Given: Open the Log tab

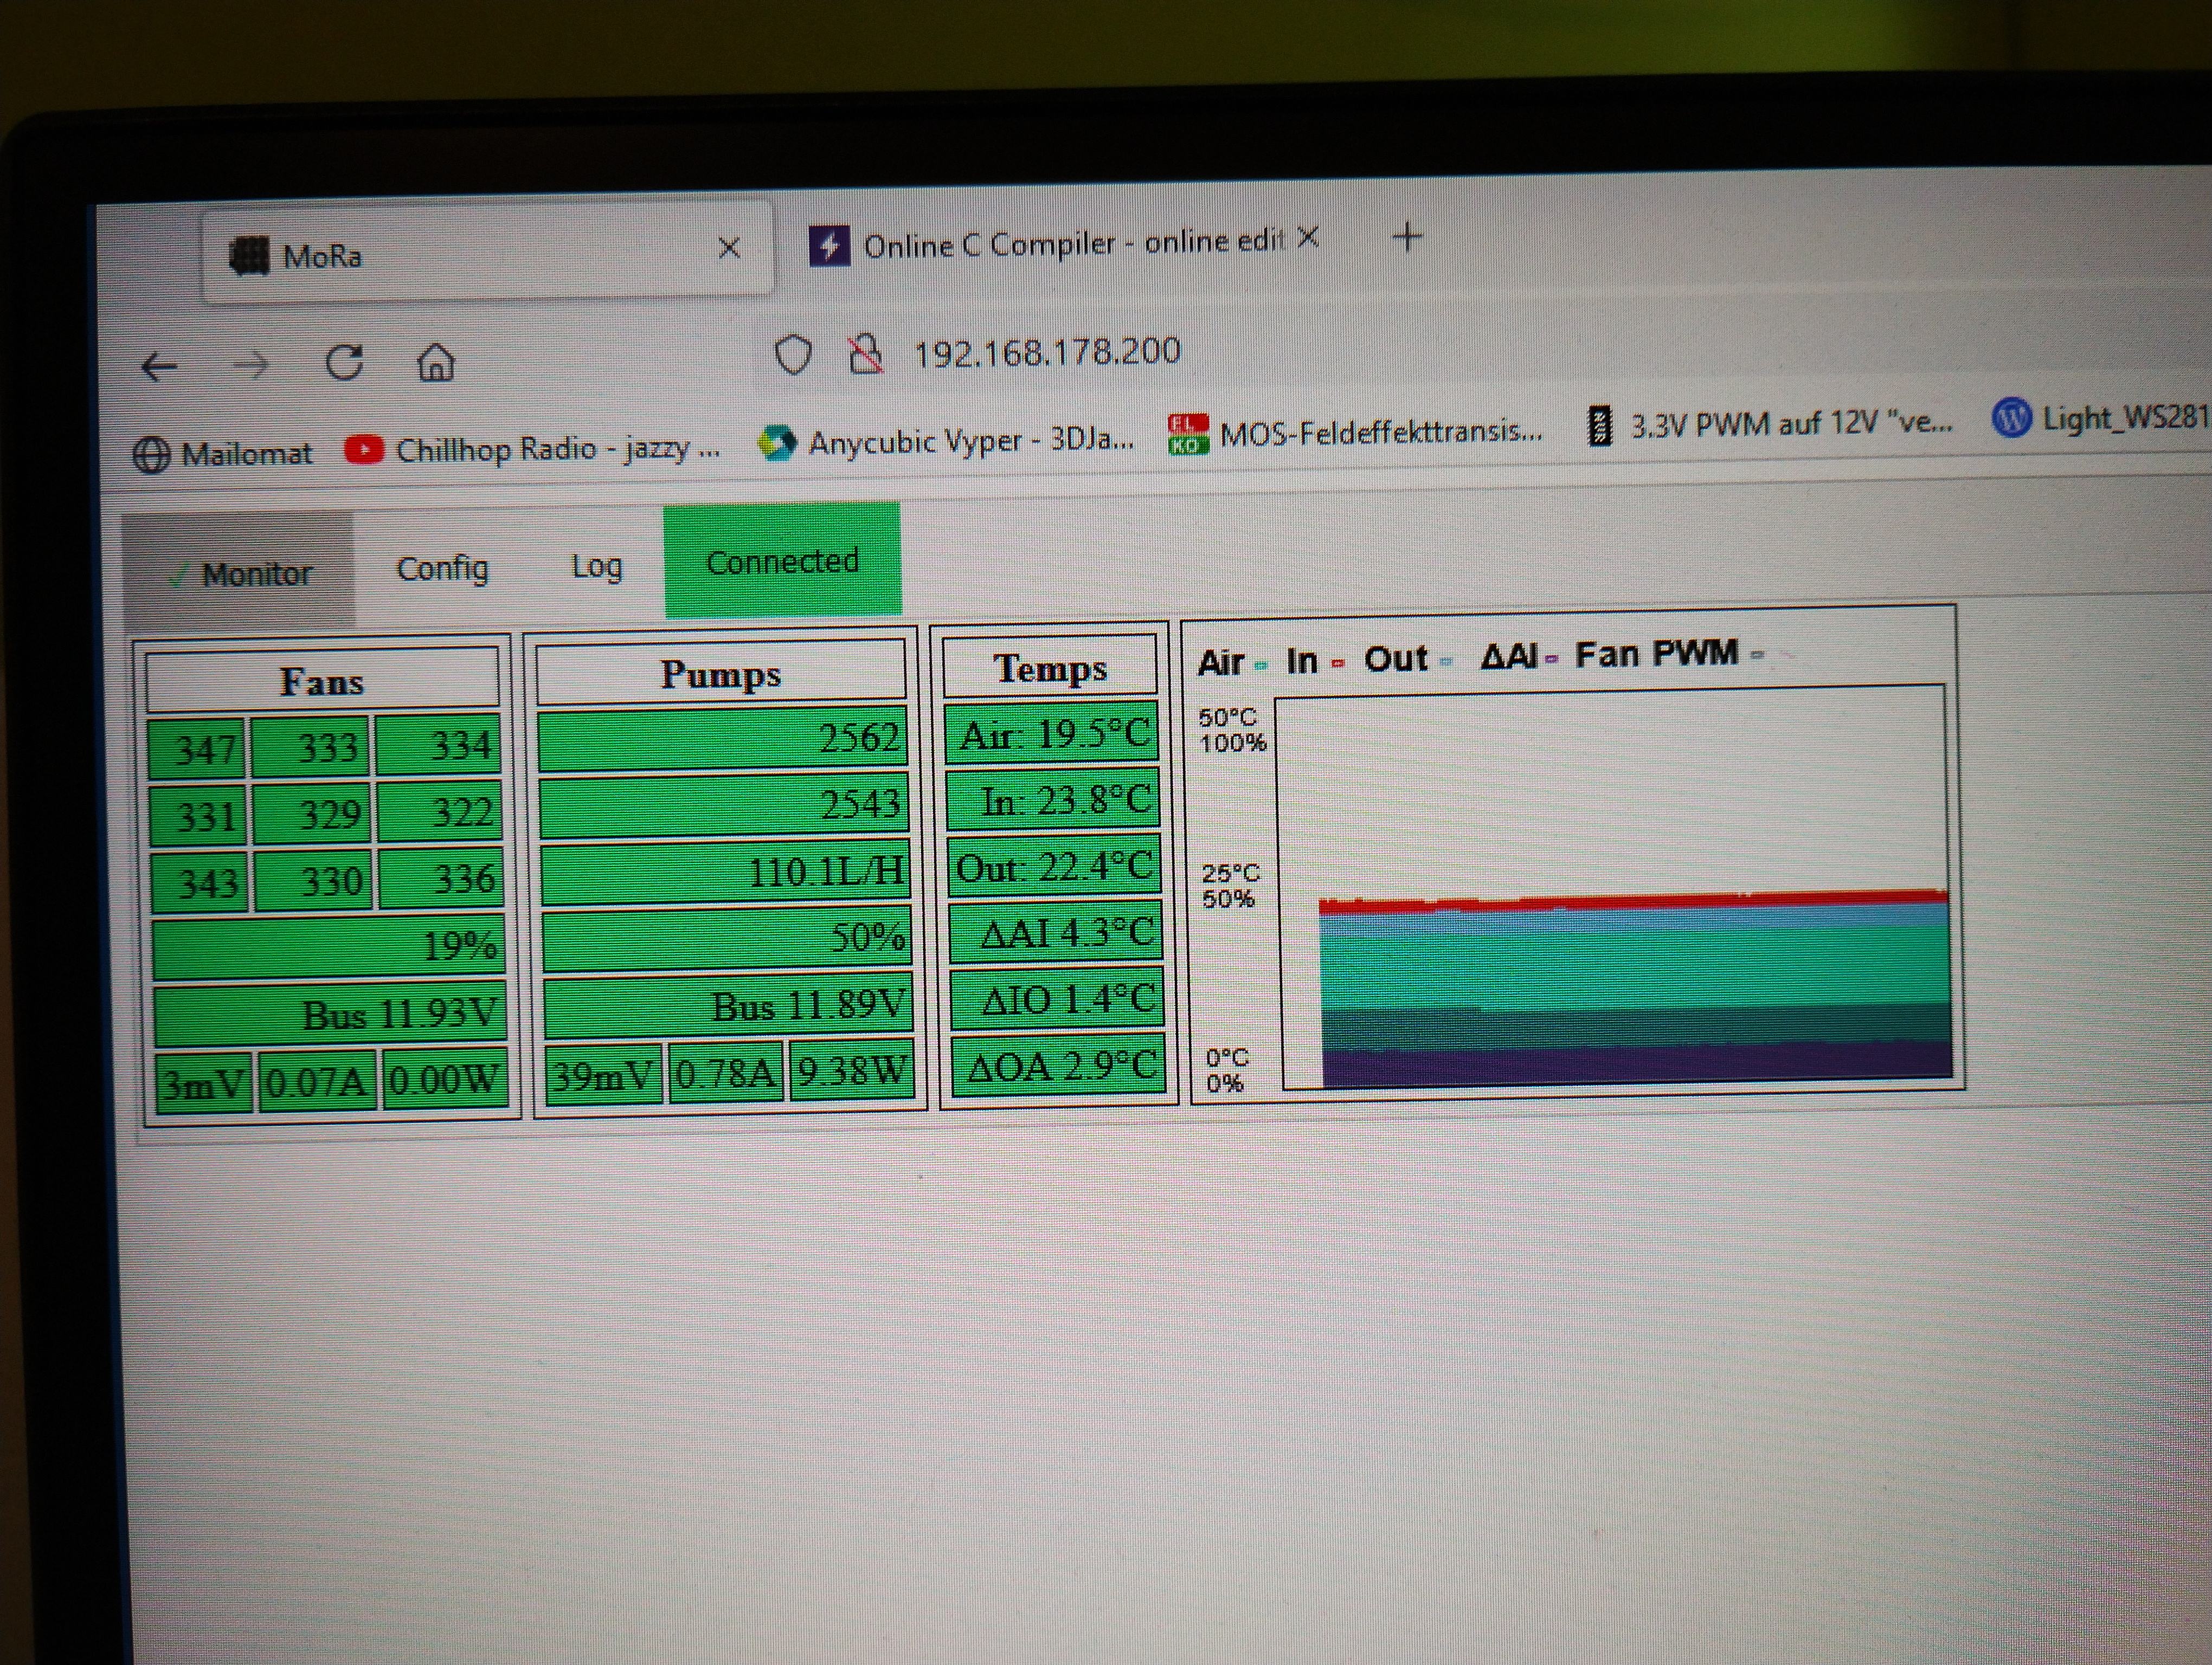Looking at the screenshot, I should 596,567.
